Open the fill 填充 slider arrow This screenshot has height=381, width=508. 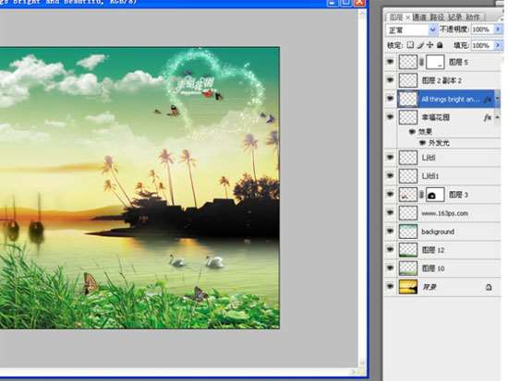[x=498, y=45]
